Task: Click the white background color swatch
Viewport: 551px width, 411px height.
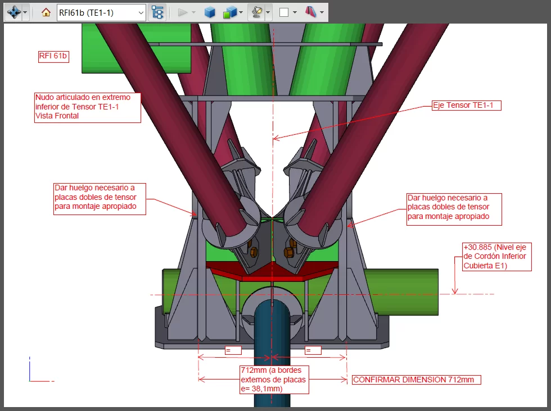Action: [x=284, y=12]
